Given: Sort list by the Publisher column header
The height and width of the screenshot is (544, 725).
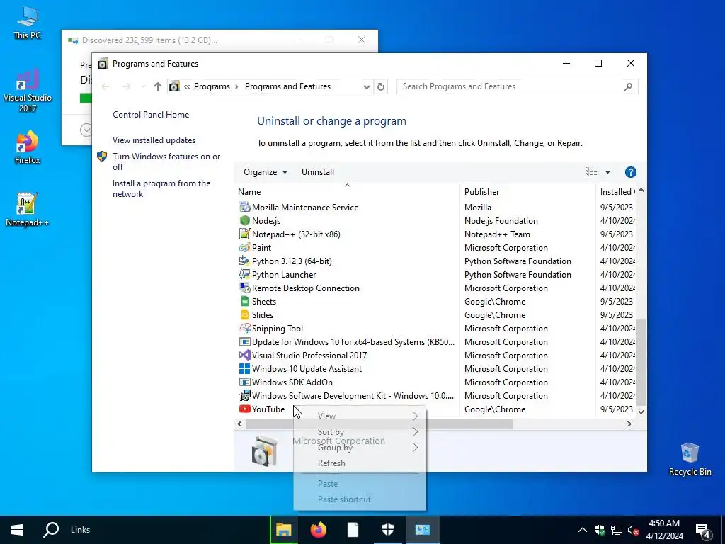Looking at the screenshot, I should pos(527,191).
